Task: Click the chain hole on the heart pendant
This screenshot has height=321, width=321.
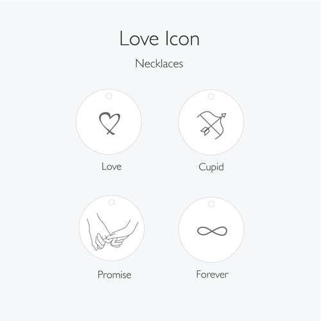Action: [x=108, y=96]
